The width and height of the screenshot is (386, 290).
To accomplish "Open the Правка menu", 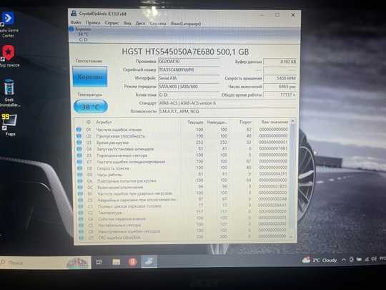I will [x=93, y=23].
